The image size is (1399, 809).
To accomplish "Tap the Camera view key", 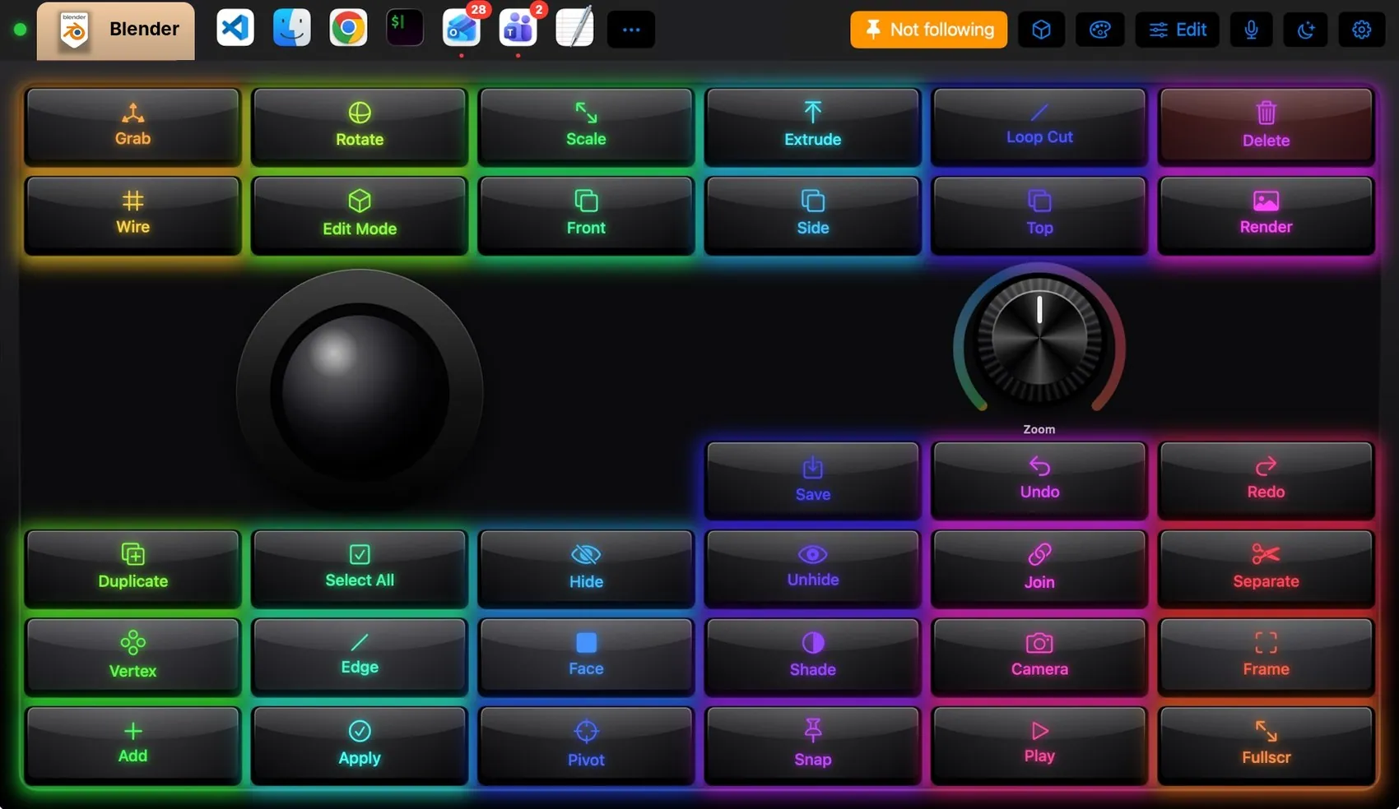I will point(1039,656).
